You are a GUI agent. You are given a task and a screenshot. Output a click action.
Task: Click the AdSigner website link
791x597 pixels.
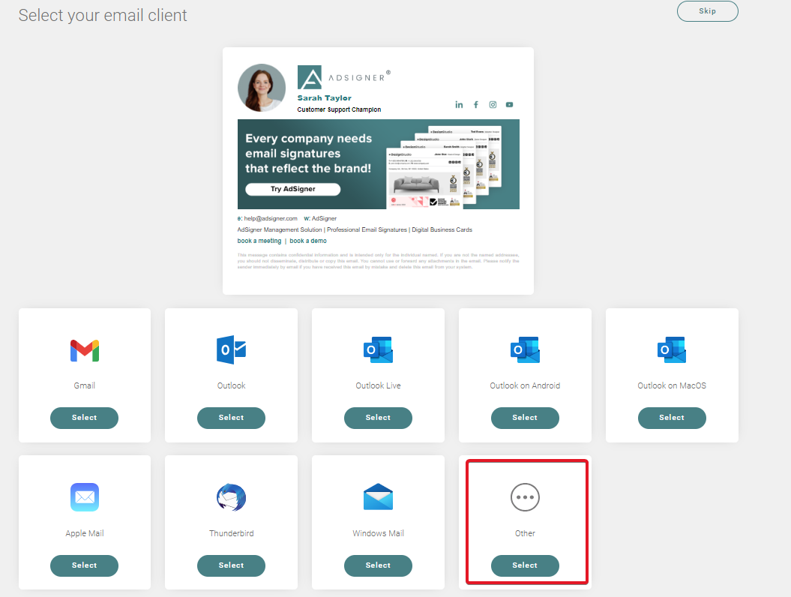(324, 218)
